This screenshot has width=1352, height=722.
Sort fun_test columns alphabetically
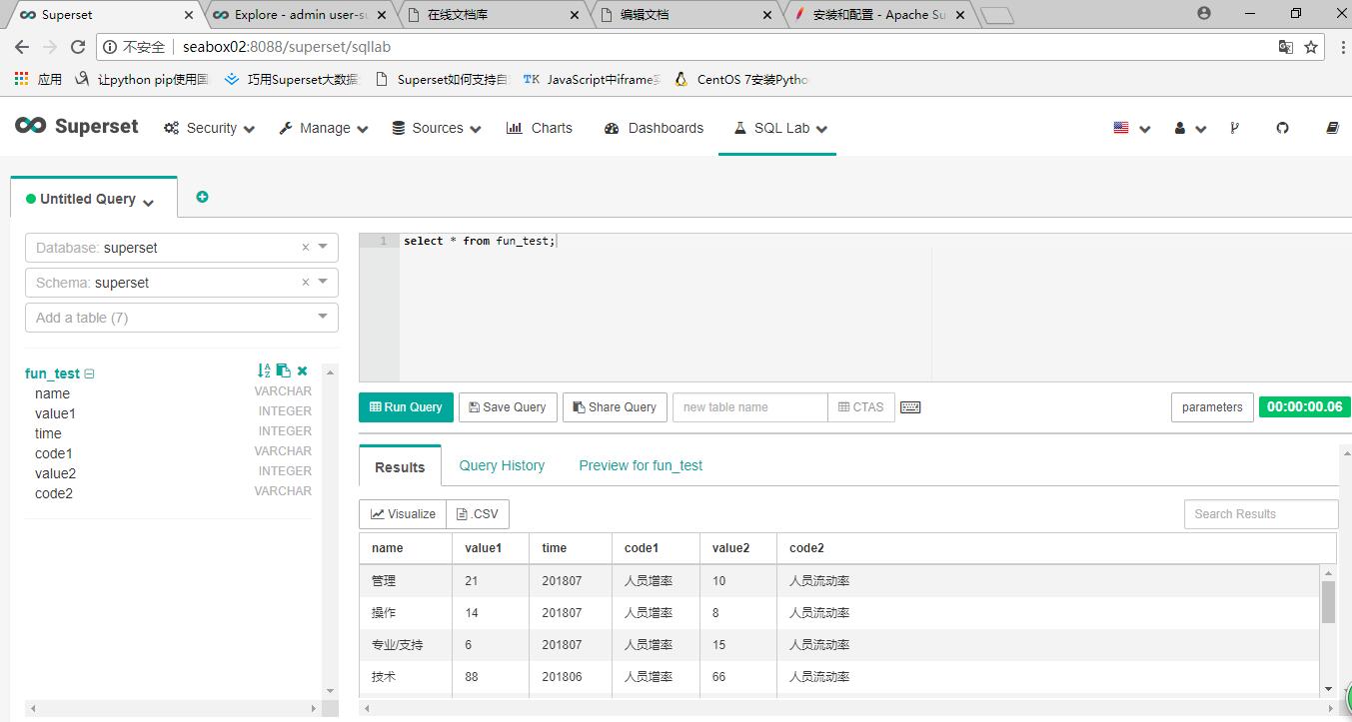coord(264,370)
